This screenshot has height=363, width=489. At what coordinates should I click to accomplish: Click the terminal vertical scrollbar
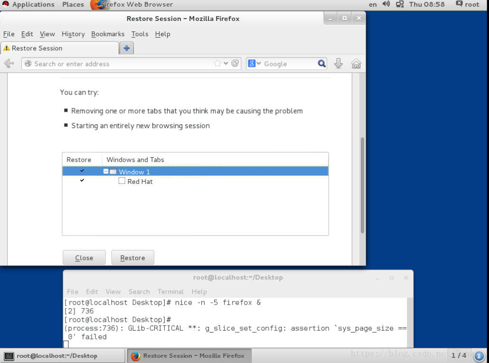[x=410, y=323]
